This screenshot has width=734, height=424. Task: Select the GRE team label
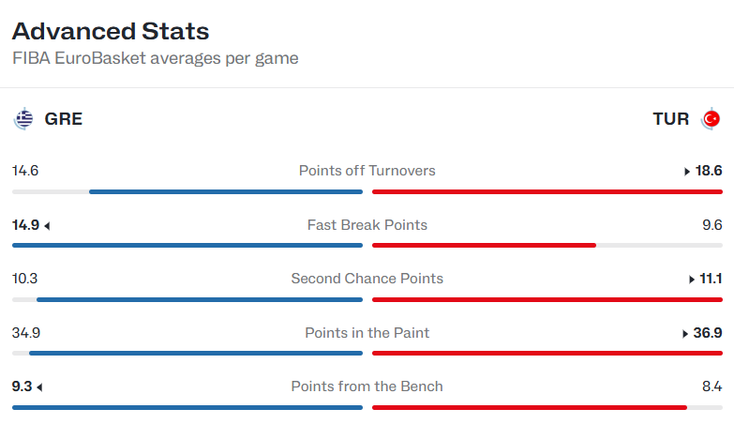coord(63,119)
